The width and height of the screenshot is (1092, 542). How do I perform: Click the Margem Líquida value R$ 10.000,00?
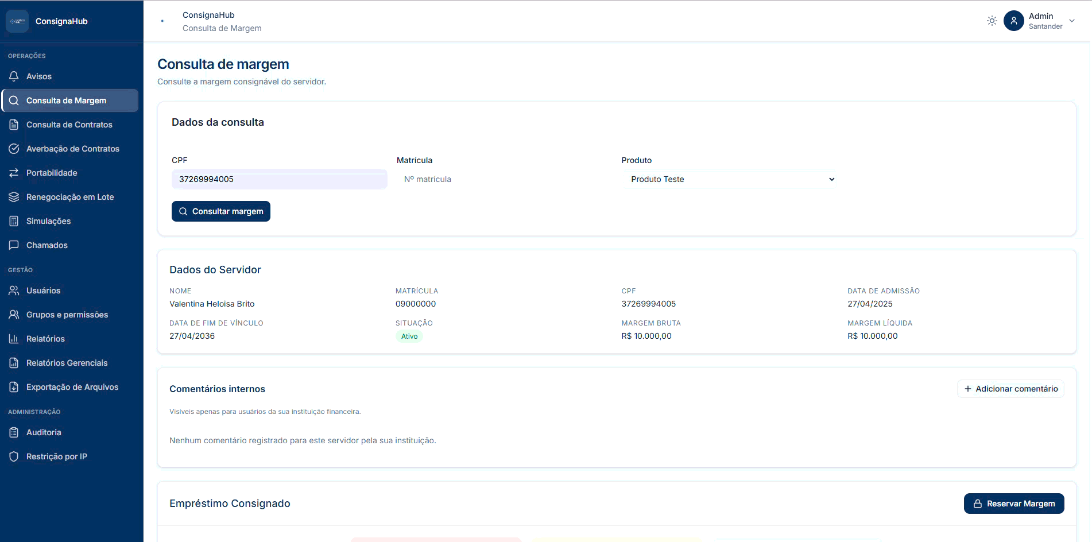pyautogui.click(x=873, y=336)
